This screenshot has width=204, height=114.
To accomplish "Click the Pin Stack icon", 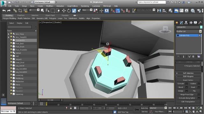I will coord(178,56).
